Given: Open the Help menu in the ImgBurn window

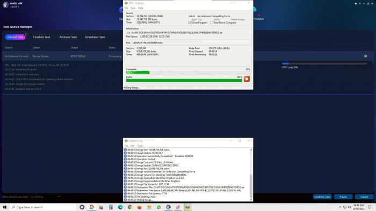Looking at the screenshot, I should coord(141,8).
